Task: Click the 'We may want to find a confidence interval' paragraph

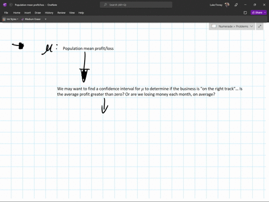Action: coord(150,91)
